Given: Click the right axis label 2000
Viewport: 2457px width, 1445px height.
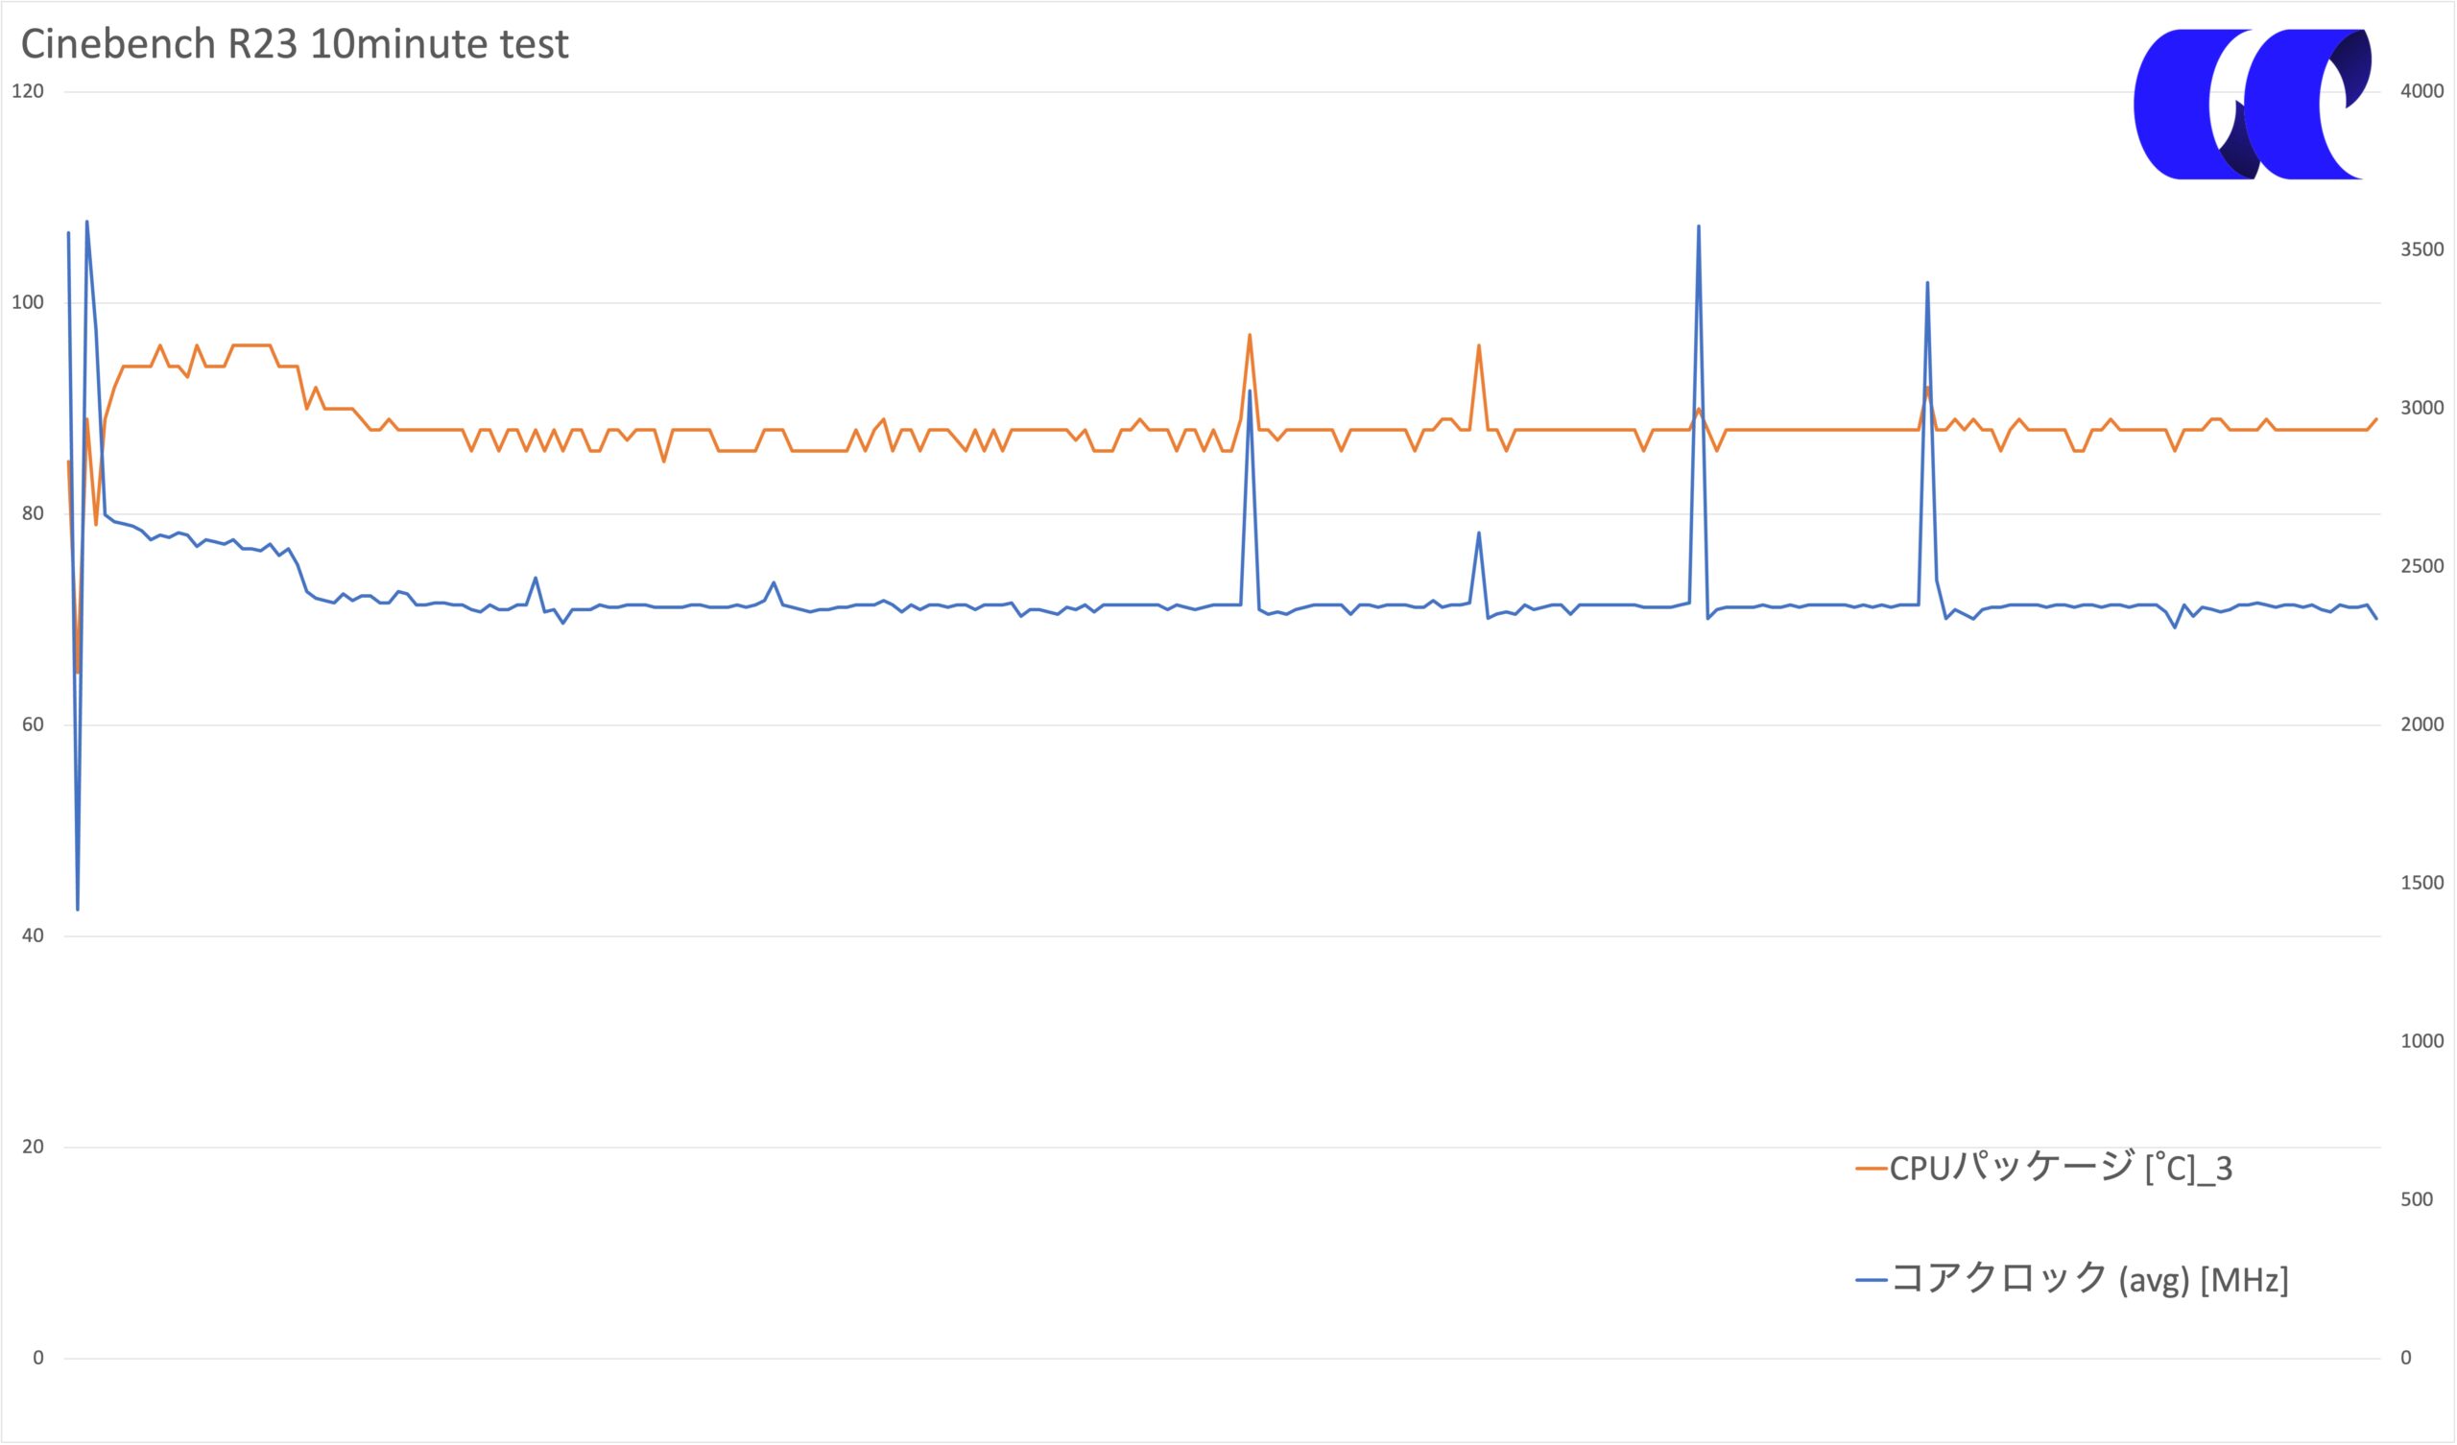Looking at the screenshot, I should pyautogui.click(x=2421, y=724).
